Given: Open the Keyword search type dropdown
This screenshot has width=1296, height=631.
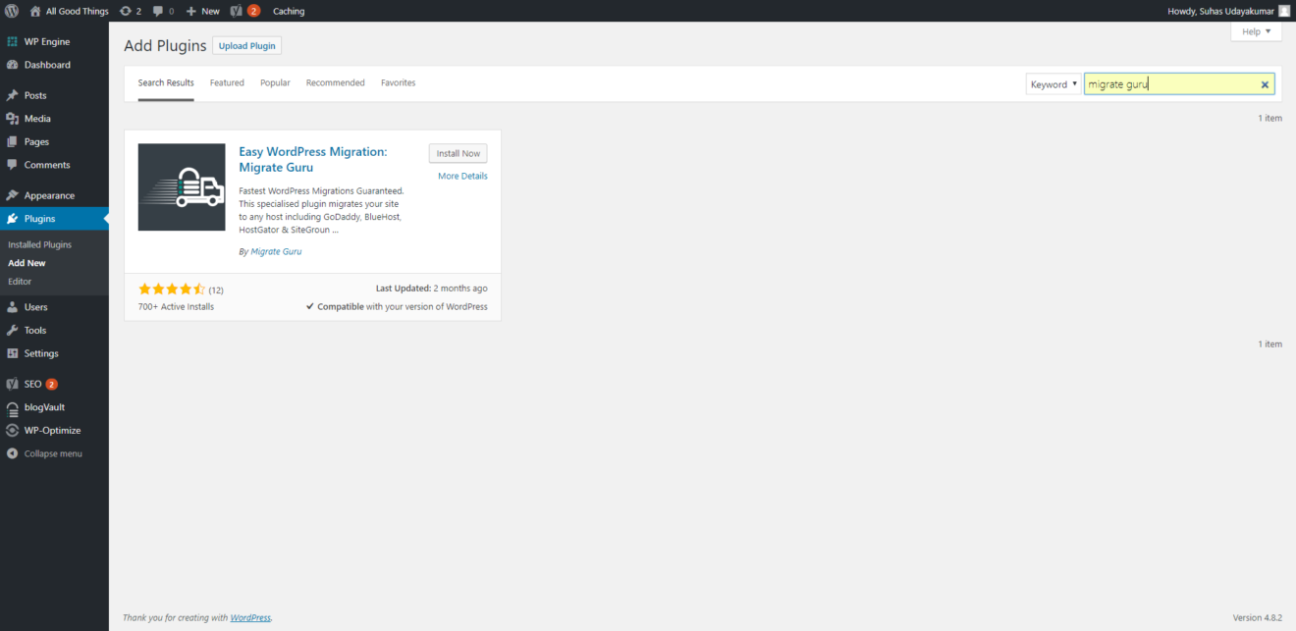Looking at the screenshot, I should tap(1053, 84).
